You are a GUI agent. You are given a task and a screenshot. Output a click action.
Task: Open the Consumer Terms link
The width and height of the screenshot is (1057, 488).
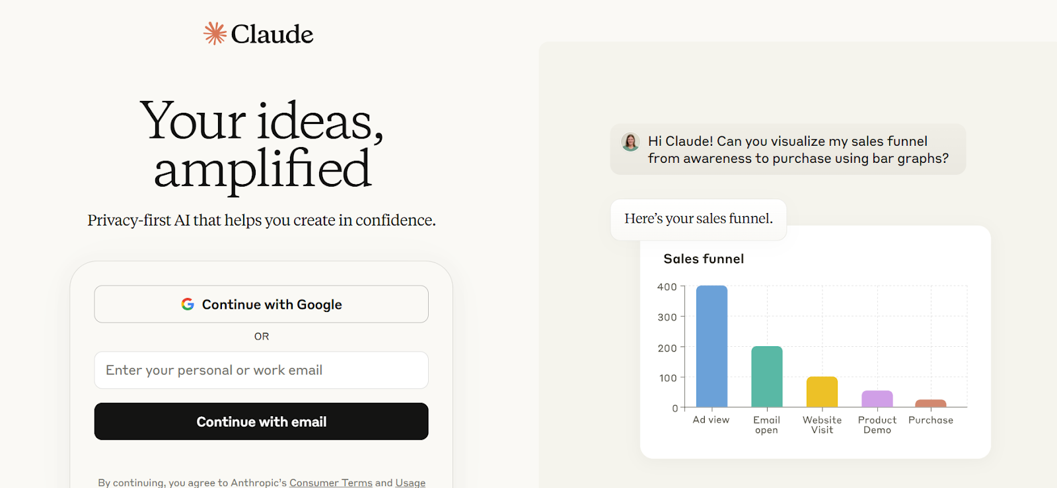pos(331,483)
